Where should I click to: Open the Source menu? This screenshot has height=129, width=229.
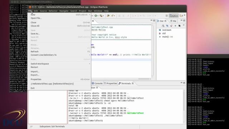(43, 11)
